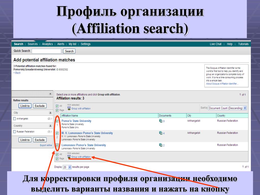Open the Tutorials link
The width and height of the screenshot is (260, 195).
[x=243, y=44]
